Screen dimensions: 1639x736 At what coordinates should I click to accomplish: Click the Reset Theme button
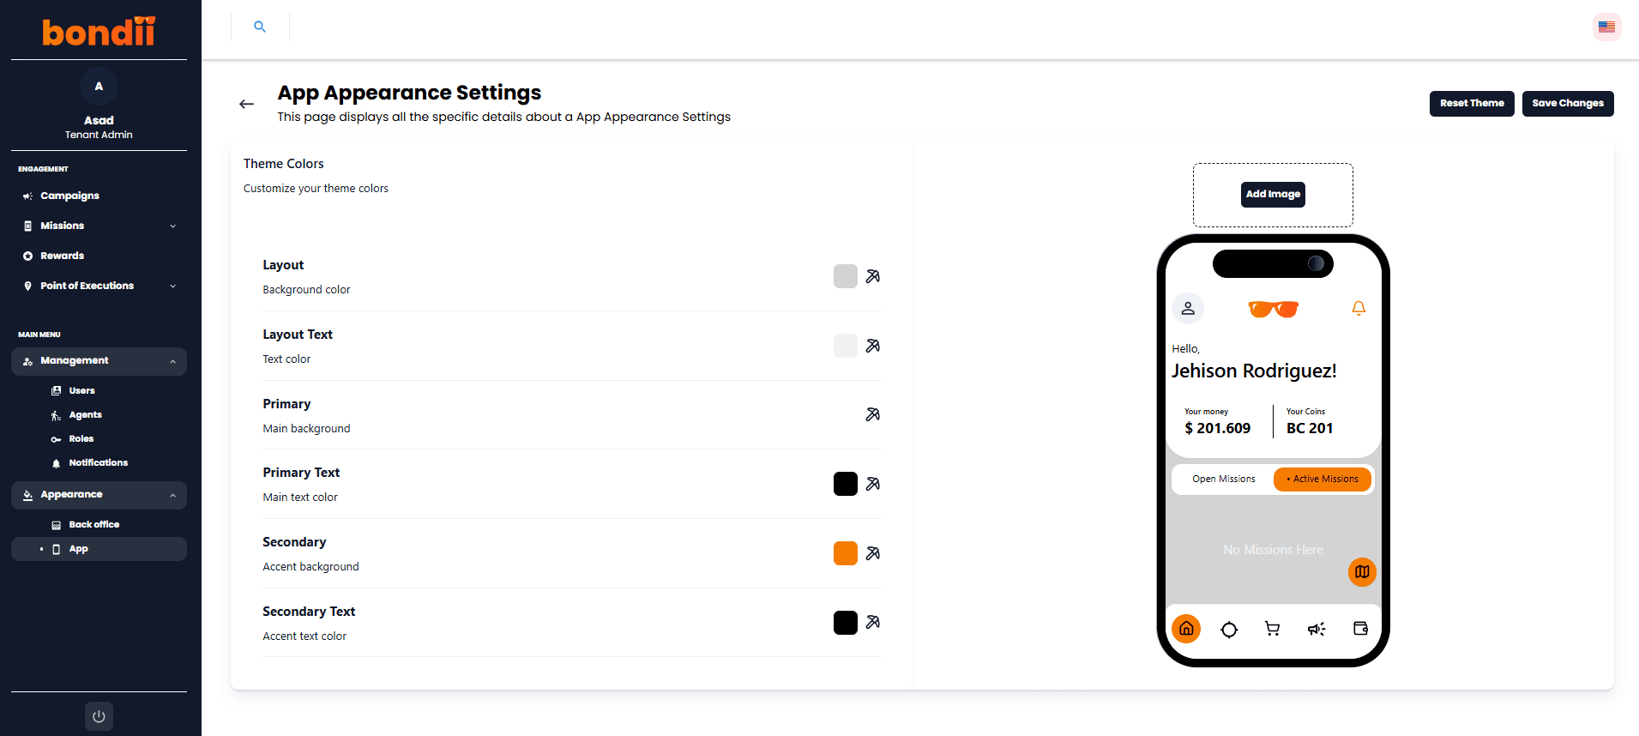[x=1472, y=103]
